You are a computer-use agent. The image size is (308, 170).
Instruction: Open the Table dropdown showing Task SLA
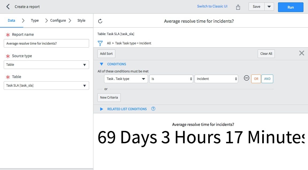click(46, 86)
